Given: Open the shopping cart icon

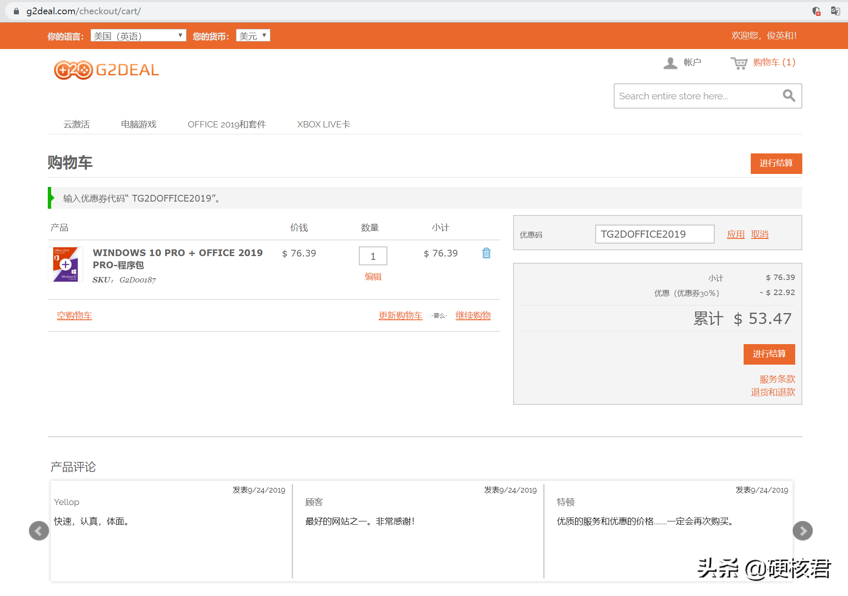Looking at the screenshot, I should [739, 63].
